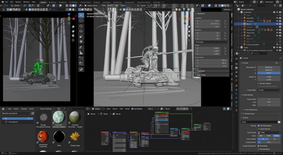This screenshot has height=155, width=283.
Task: Open the Modifiers wrench properties tab
Action: coord(236,90)
